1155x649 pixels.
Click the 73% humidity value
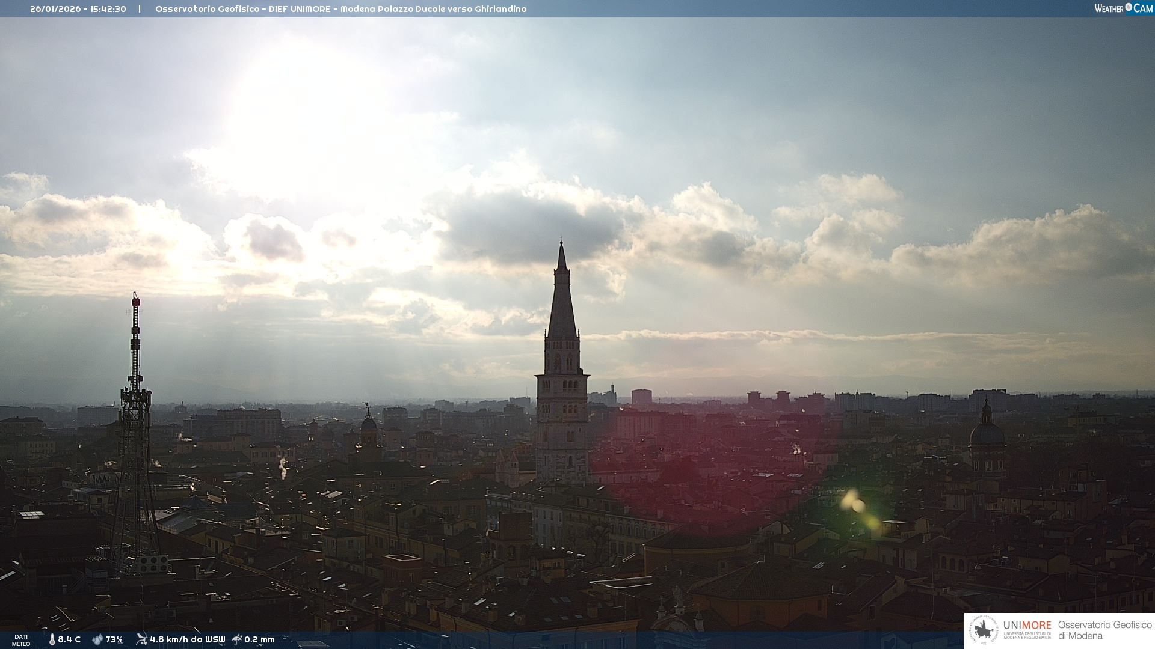click(114, 639)
